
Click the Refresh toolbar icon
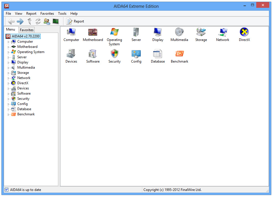point(38,21)
